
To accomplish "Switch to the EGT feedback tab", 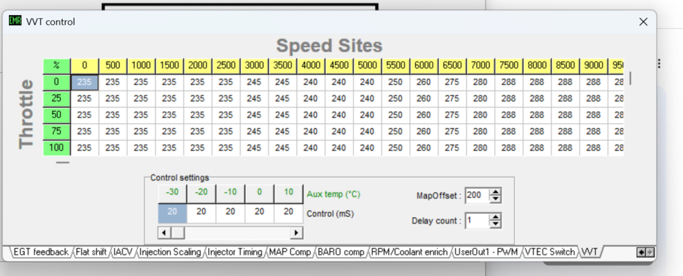I will pyautogui.click(x=42, y=252).
